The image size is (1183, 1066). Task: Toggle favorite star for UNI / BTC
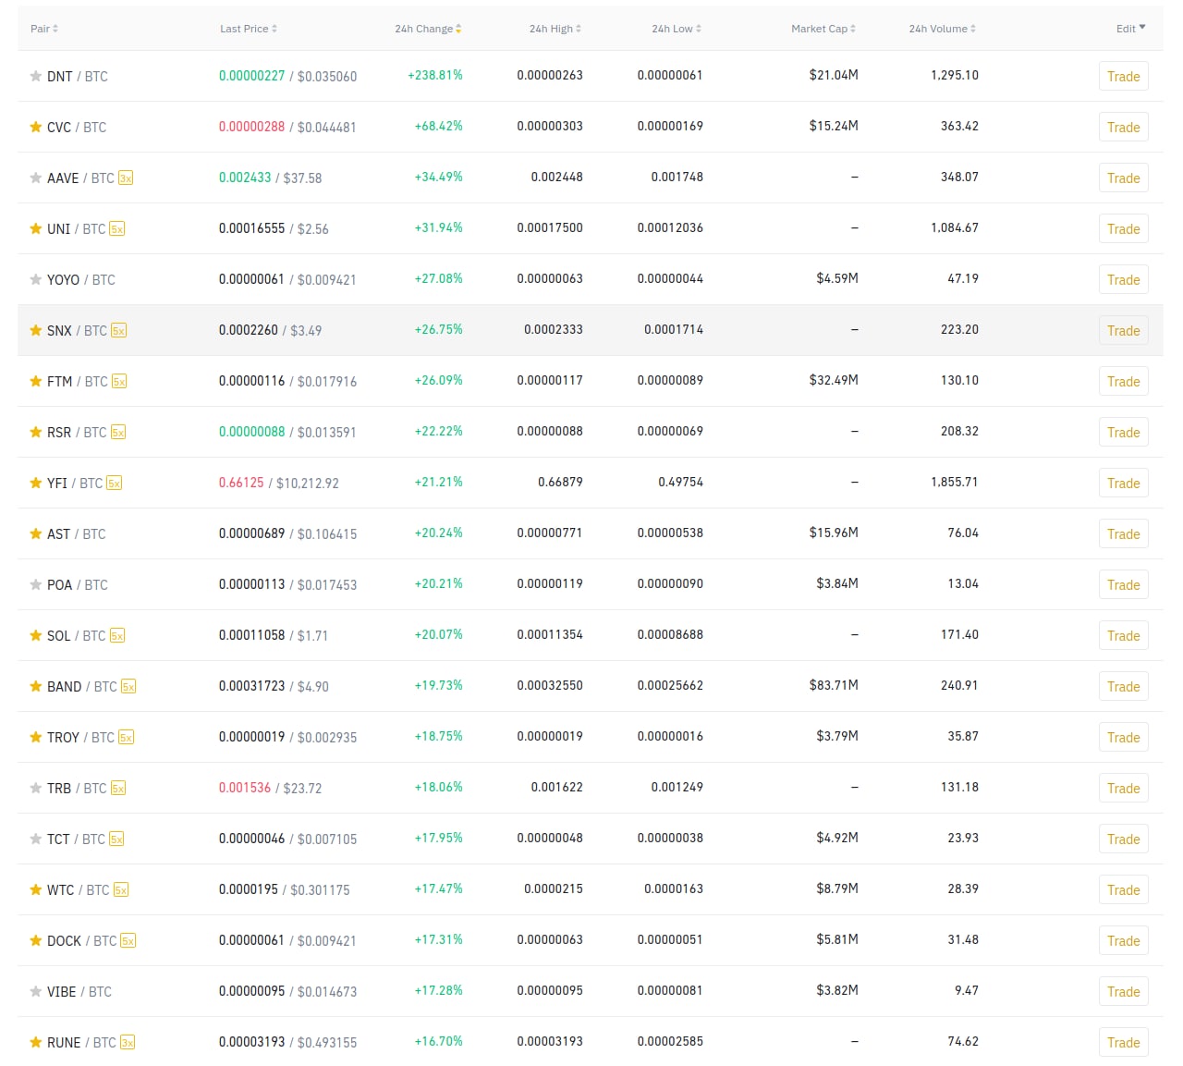(36, 228)
